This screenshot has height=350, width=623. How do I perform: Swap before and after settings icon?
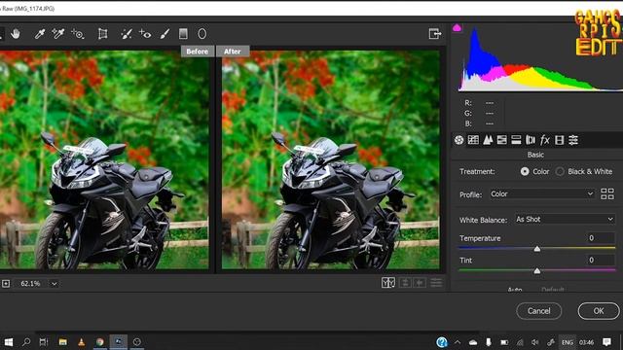click(x=405, y=283)
